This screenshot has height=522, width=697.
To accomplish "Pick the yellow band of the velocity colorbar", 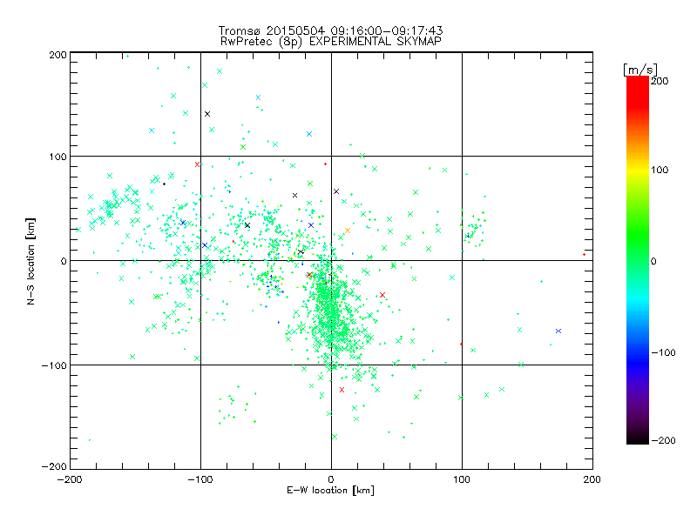I will (x=638, y=170).
